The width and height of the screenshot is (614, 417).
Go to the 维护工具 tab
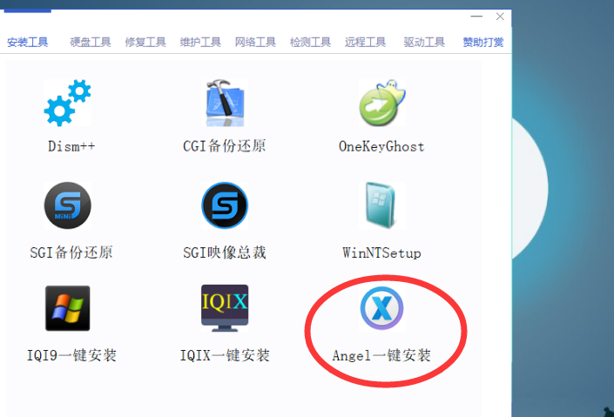pos(200,43)
